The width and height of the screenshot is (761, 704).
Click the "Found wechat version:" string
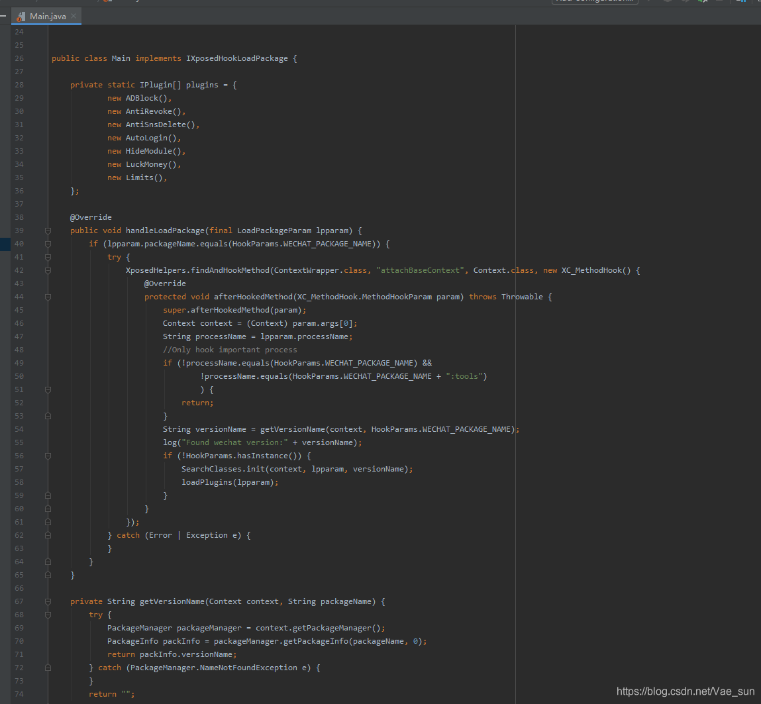tap(235, 442)
